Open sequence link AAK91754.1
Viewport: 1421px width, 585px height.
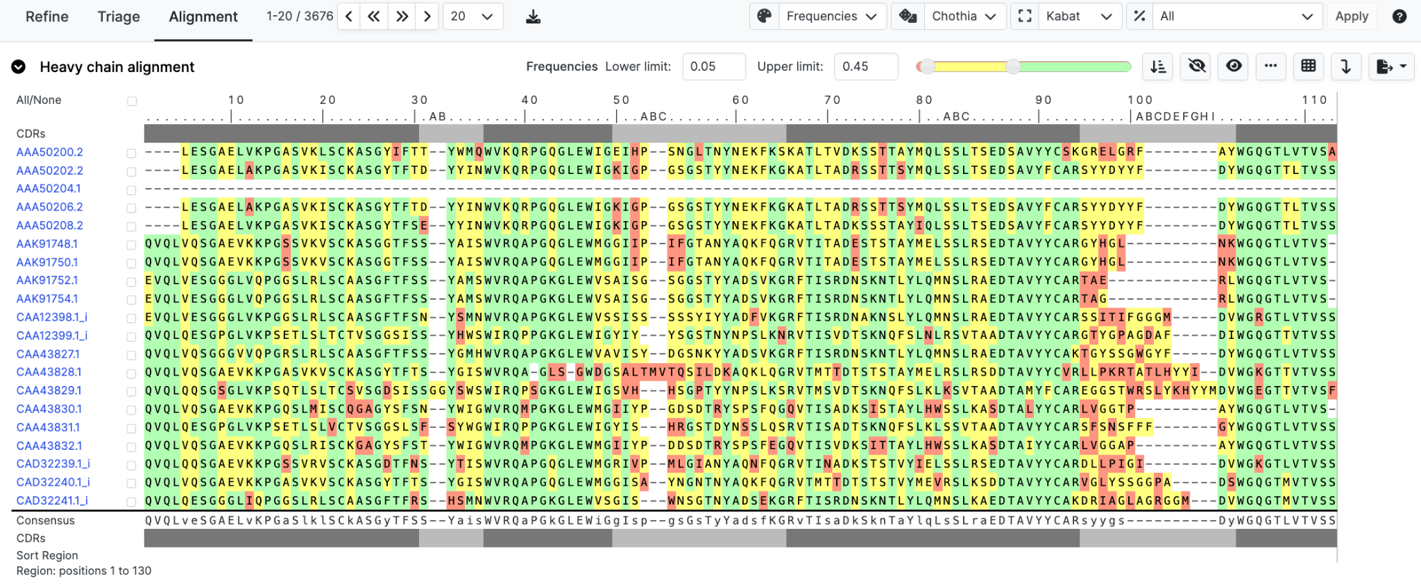pos(47,299)
